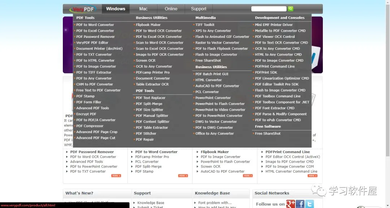The width and height of the screenshot is (390, 208).
Task: Click the VeryPDF logo
Action: click(x=83, y=9)
